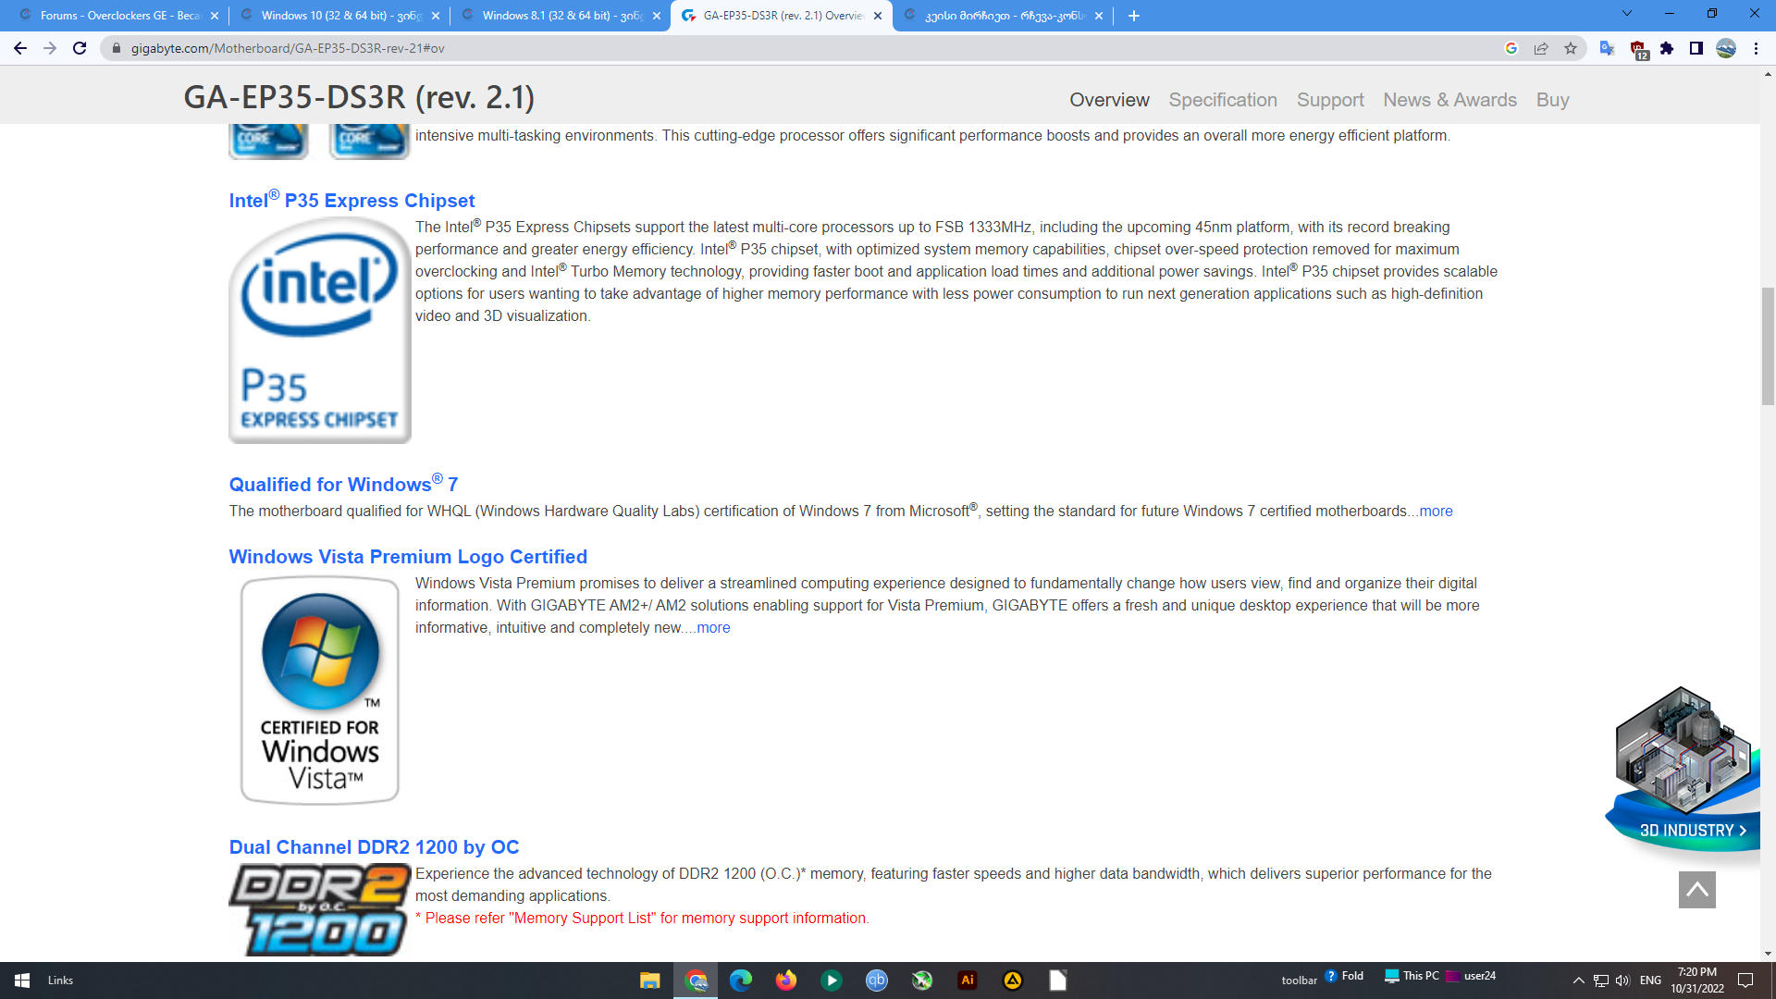This screenshot has width=1776, height=999.
Task: Open the Buy link
Action: 1552,100
